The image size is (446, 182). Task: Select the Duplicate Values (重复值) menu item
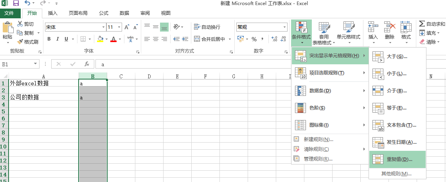pos(397,159)
